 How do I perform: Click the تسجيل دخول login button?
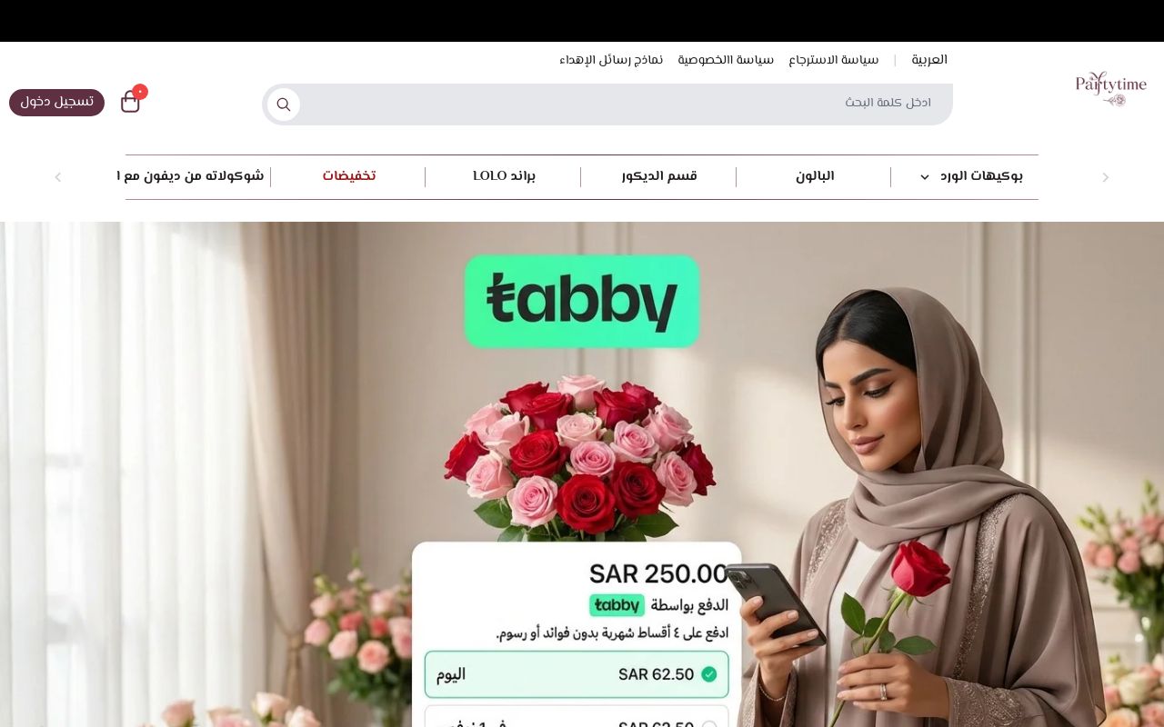click(56, 103)
